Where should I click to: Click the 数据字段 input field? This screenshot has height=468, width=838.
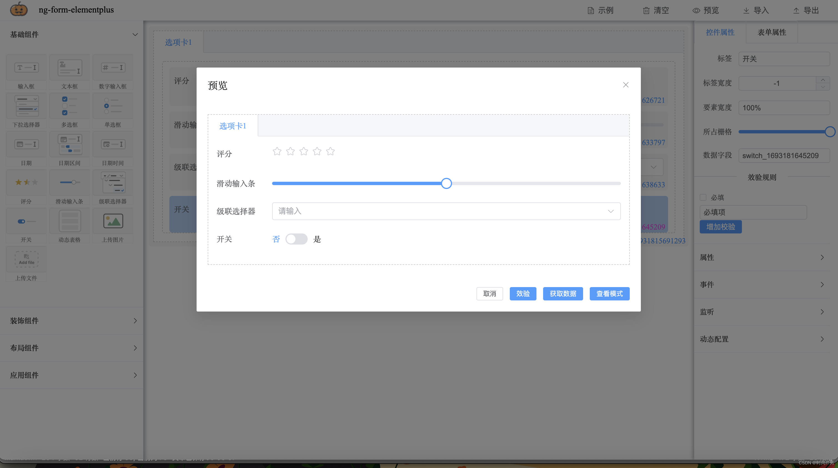tap(784, 155)
